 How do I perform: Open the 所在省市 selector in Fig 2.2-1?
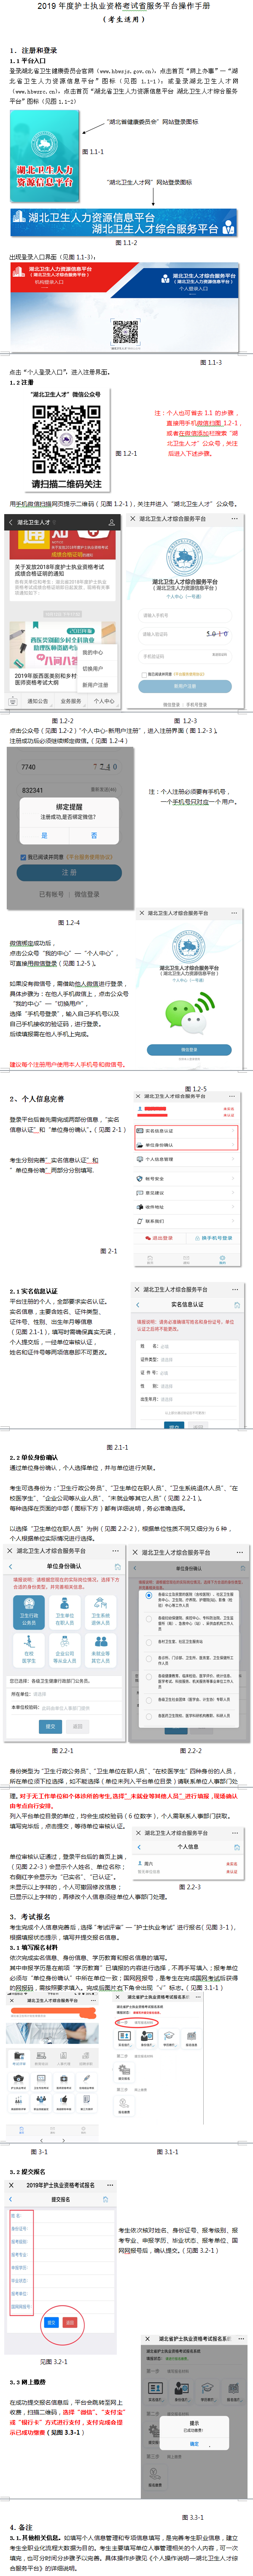(x=64, y=1694)
